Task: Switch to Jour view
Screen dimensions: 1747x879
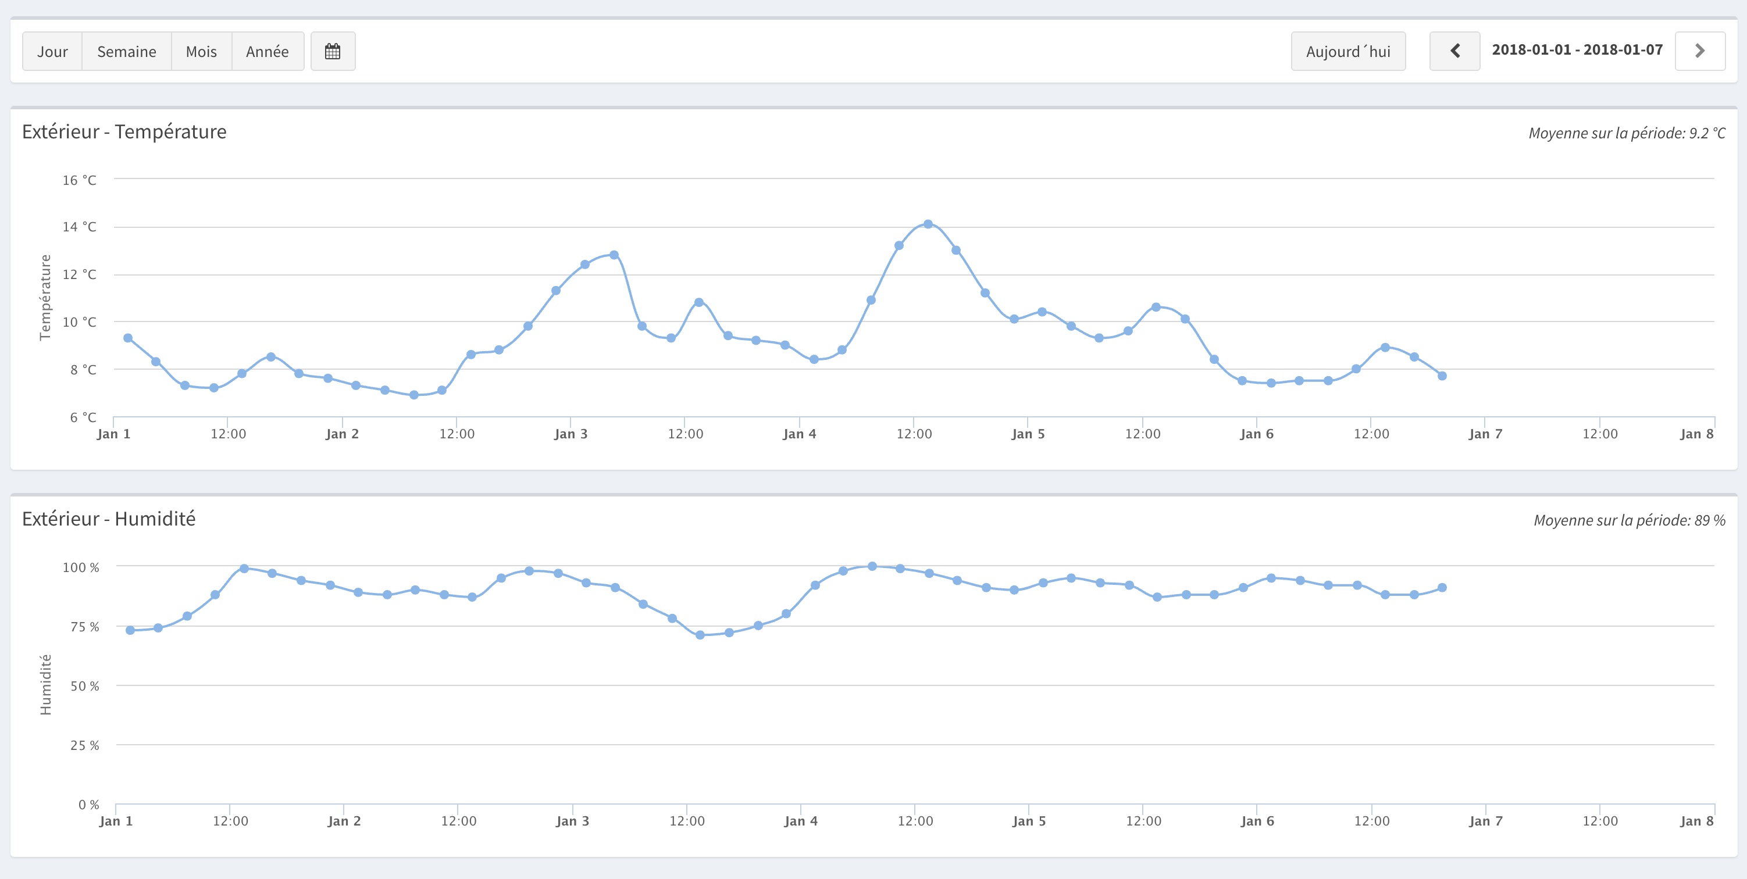Action: 52,52
